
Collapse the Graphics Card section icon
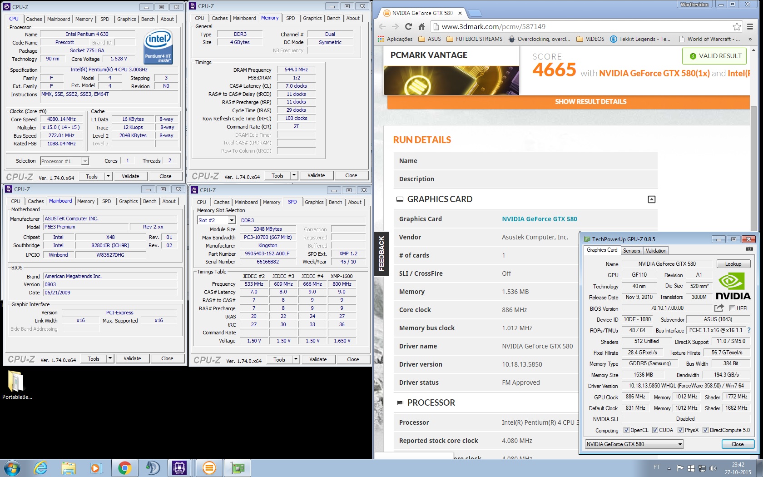(651, 199)
